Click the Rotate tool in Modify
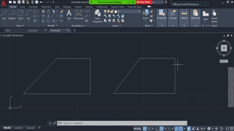Viewport: 234px width, 131px height. click(49, 11)
